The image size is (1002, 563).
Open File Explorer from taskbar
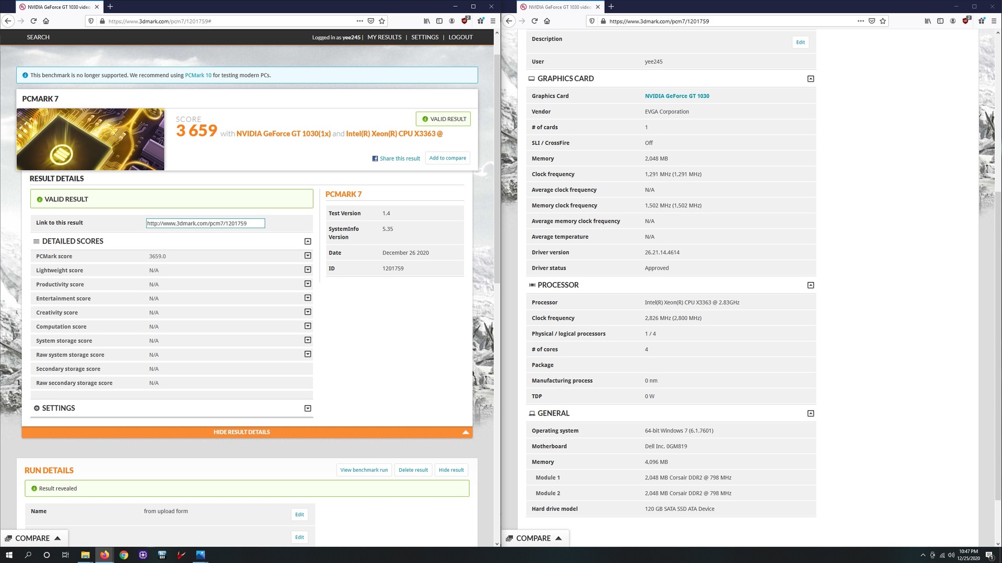click(x=85, y=555)
